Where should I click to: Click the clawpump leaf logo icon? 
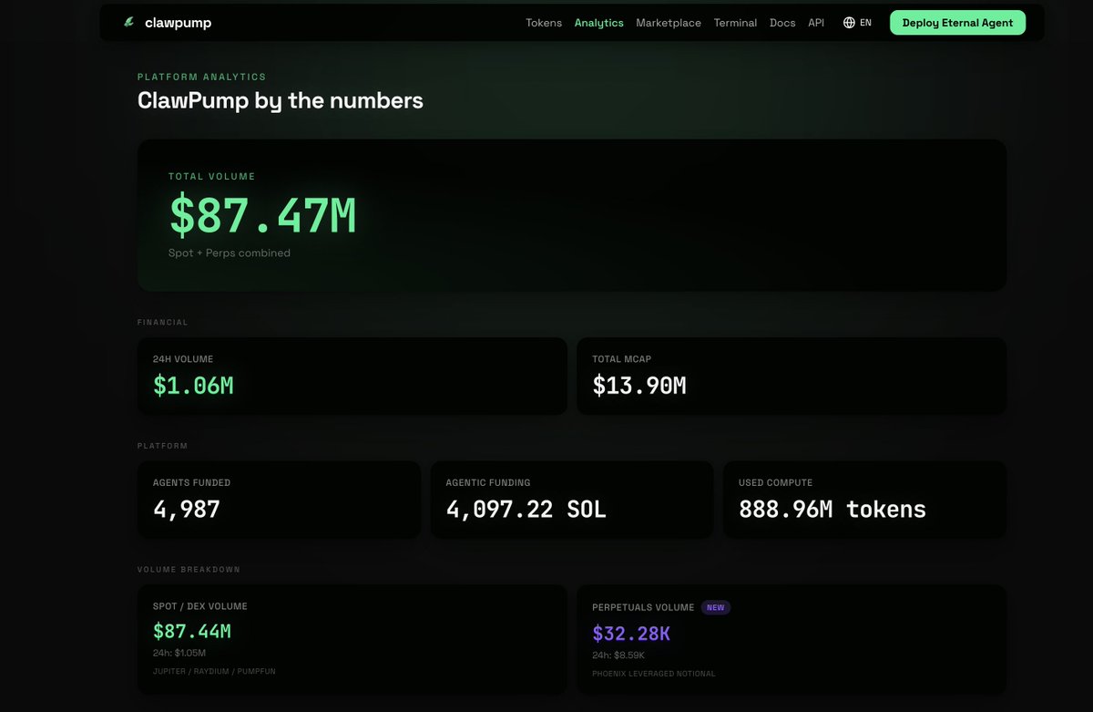129,23
